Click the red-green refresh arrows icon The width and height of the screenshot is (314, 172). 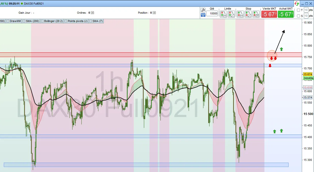click(297, 4)
